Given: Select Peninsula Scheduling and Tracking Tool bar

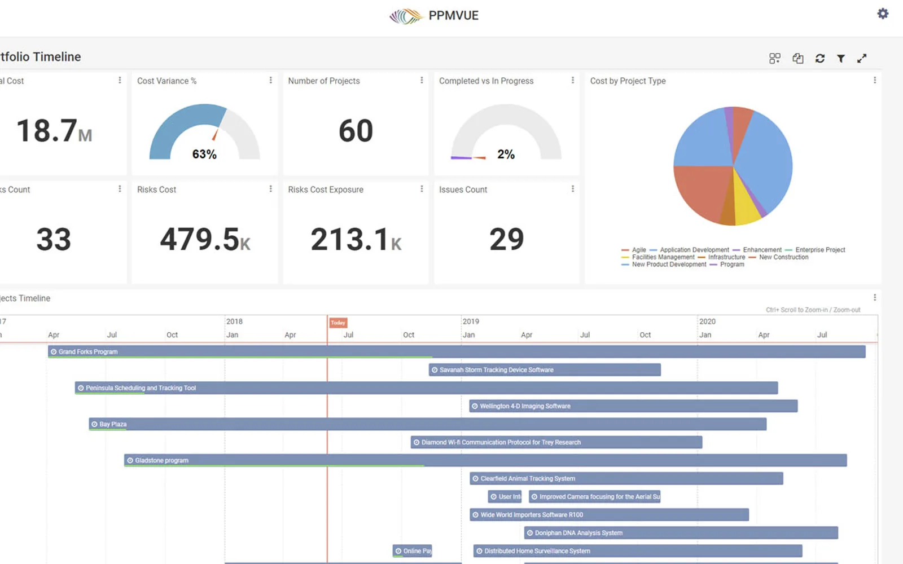Looking at the screenshot, I should [x=426, y=388].
